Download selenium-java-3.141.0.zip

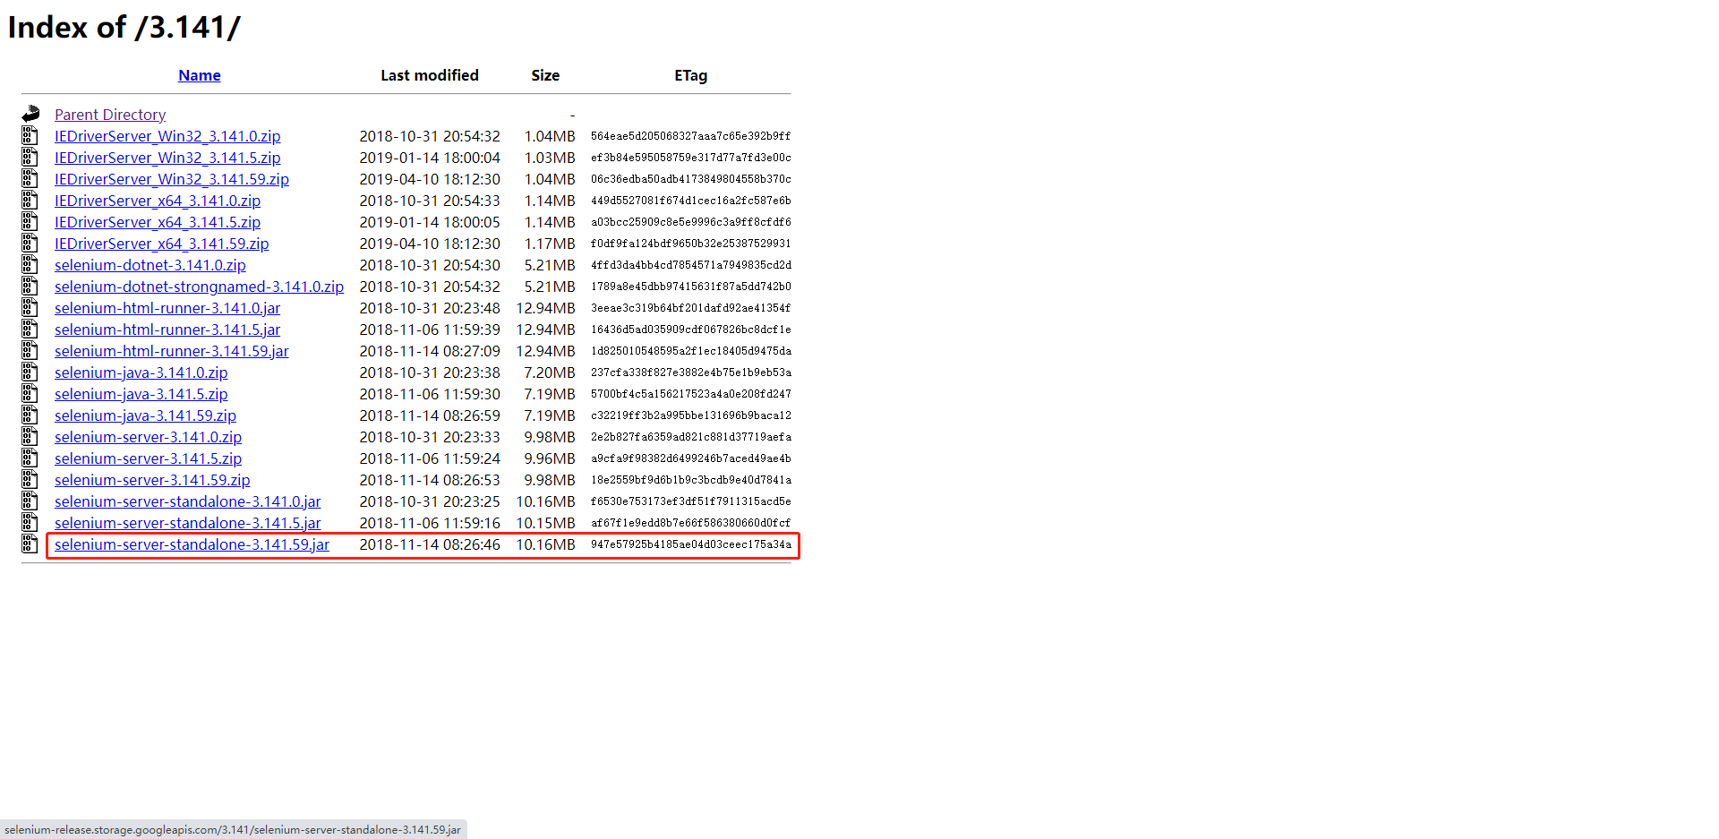tap(141, 372)
